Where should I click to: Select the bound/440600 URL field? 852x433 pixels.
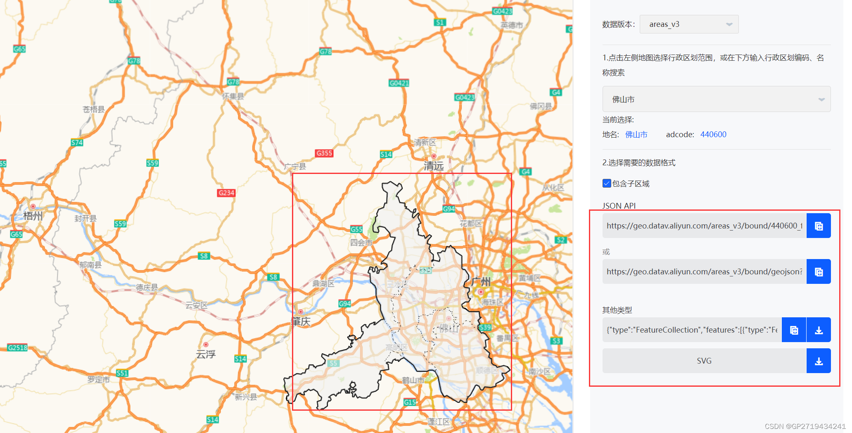tap(704, 226)
